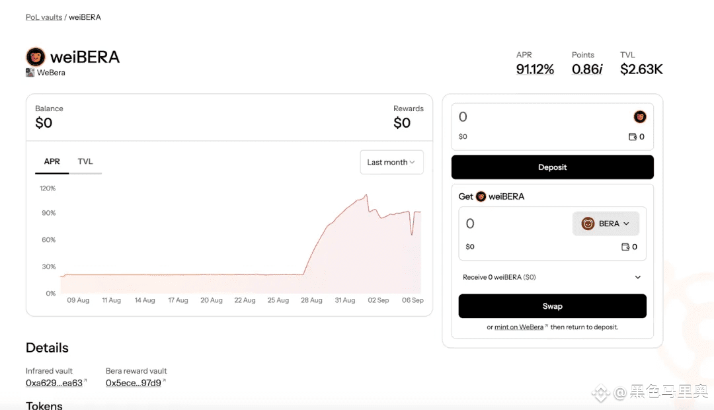
Task: Click the black Swap button
Action: [552, 306]
